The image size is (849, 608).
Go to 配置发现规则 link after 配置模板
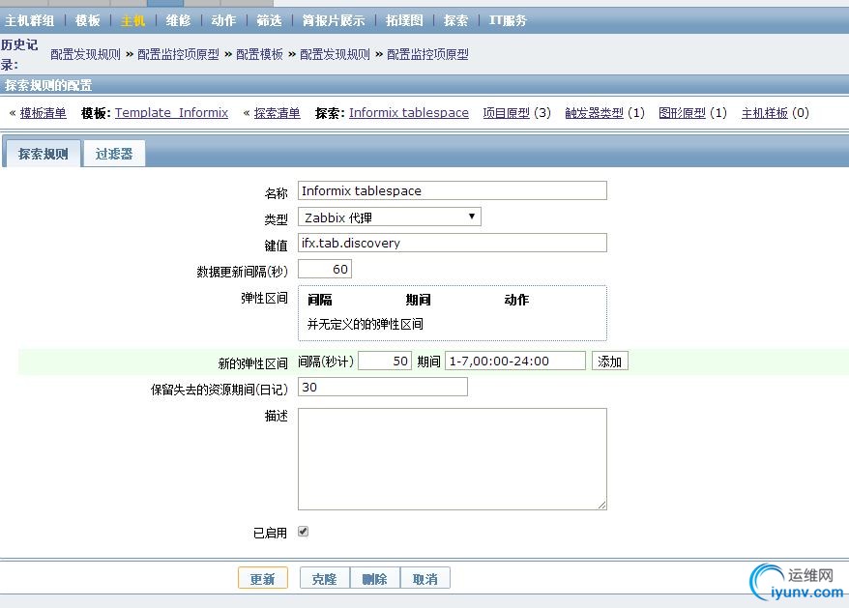[335, 54]
